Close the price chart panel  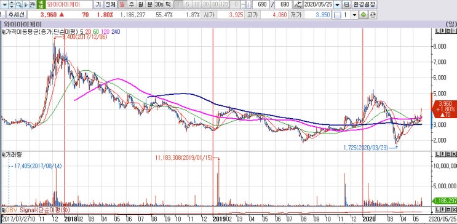pyautogui.click(x=454, y=31)
